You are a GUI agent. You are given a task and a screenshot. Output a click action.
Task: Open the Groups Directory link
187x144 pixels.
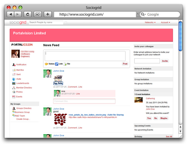pos(24,108)
